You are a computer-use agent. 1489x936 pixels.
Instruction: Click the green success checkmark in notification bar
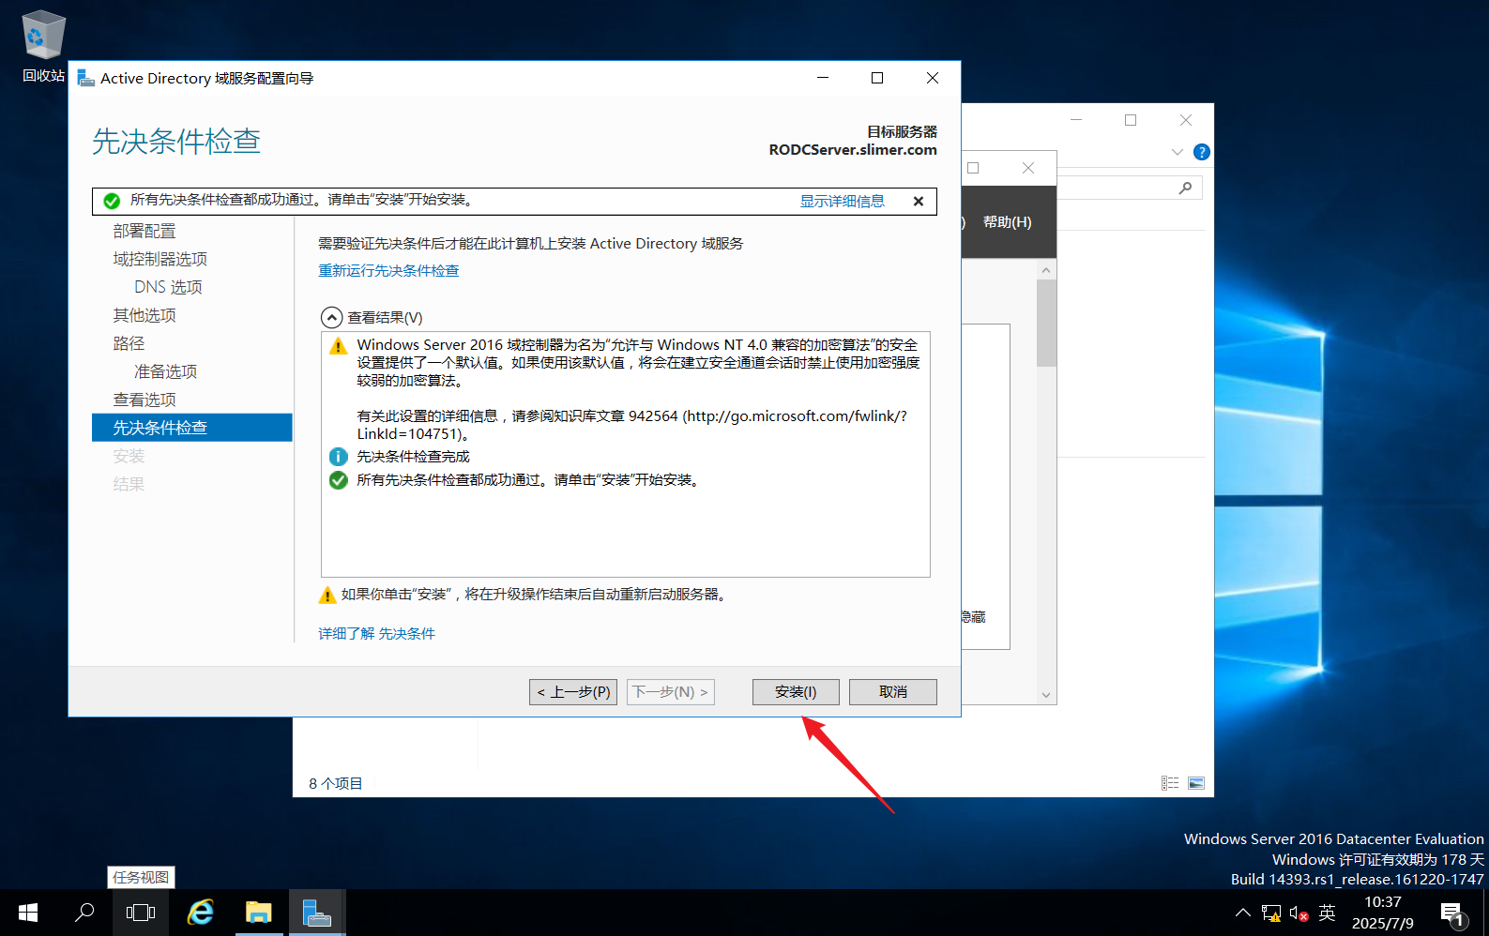112,201
